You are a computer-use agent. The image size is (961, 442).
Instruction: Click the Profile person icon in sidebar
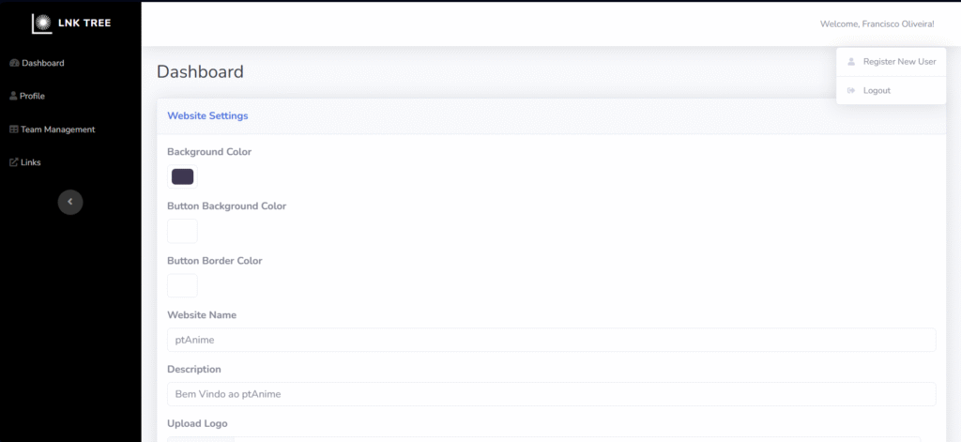(x=13, y=97)
